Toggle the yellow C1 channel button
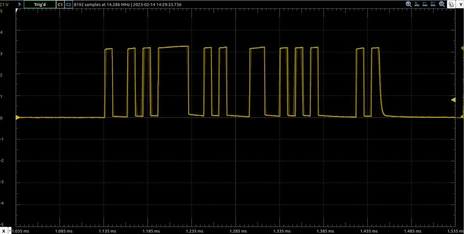This screenshot has height=234, width=464. click(60, 5)
